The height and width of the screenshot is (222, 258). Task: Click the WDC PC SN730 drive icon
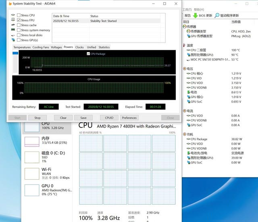coord(188,60)
